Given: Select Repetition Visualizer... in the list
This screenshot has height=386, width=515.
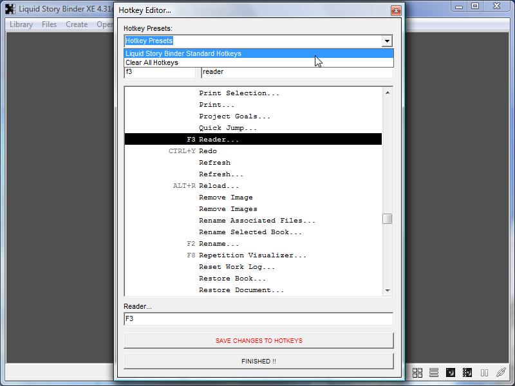Looking at the screenshot, I should click(x=252, y=255).
